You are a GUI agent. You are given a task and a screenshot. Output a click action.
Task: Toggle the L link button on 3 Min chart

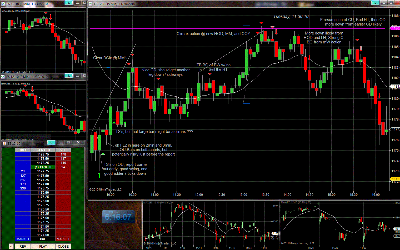pos(69,3)
